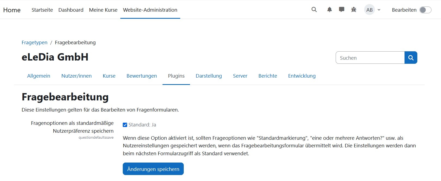Select the Nutzer/innen tab

pos(76,76)
